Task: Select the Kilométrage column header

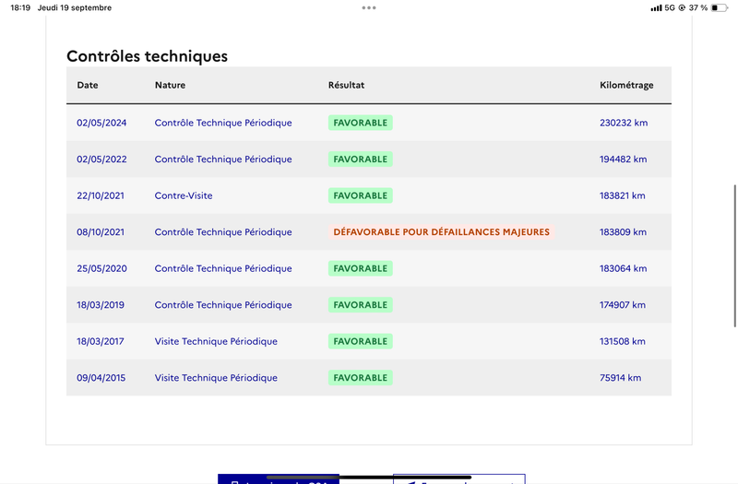Action: click(x=626, y=85)
